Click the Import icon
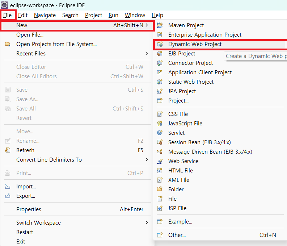The width and height of the screenshot is (287, 246). 8,187
